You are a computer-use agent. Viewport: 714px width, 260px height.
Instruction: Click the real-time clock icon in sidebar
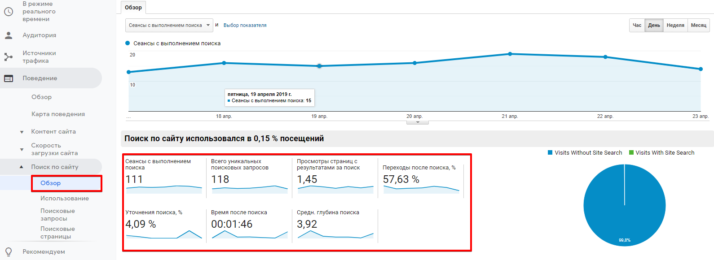coord(9,12)
